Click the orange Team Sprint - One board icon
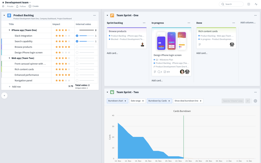 coord(112,15)
